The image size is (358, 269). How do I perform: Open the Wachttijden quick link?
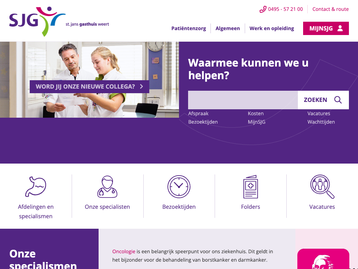click(321, 122)
